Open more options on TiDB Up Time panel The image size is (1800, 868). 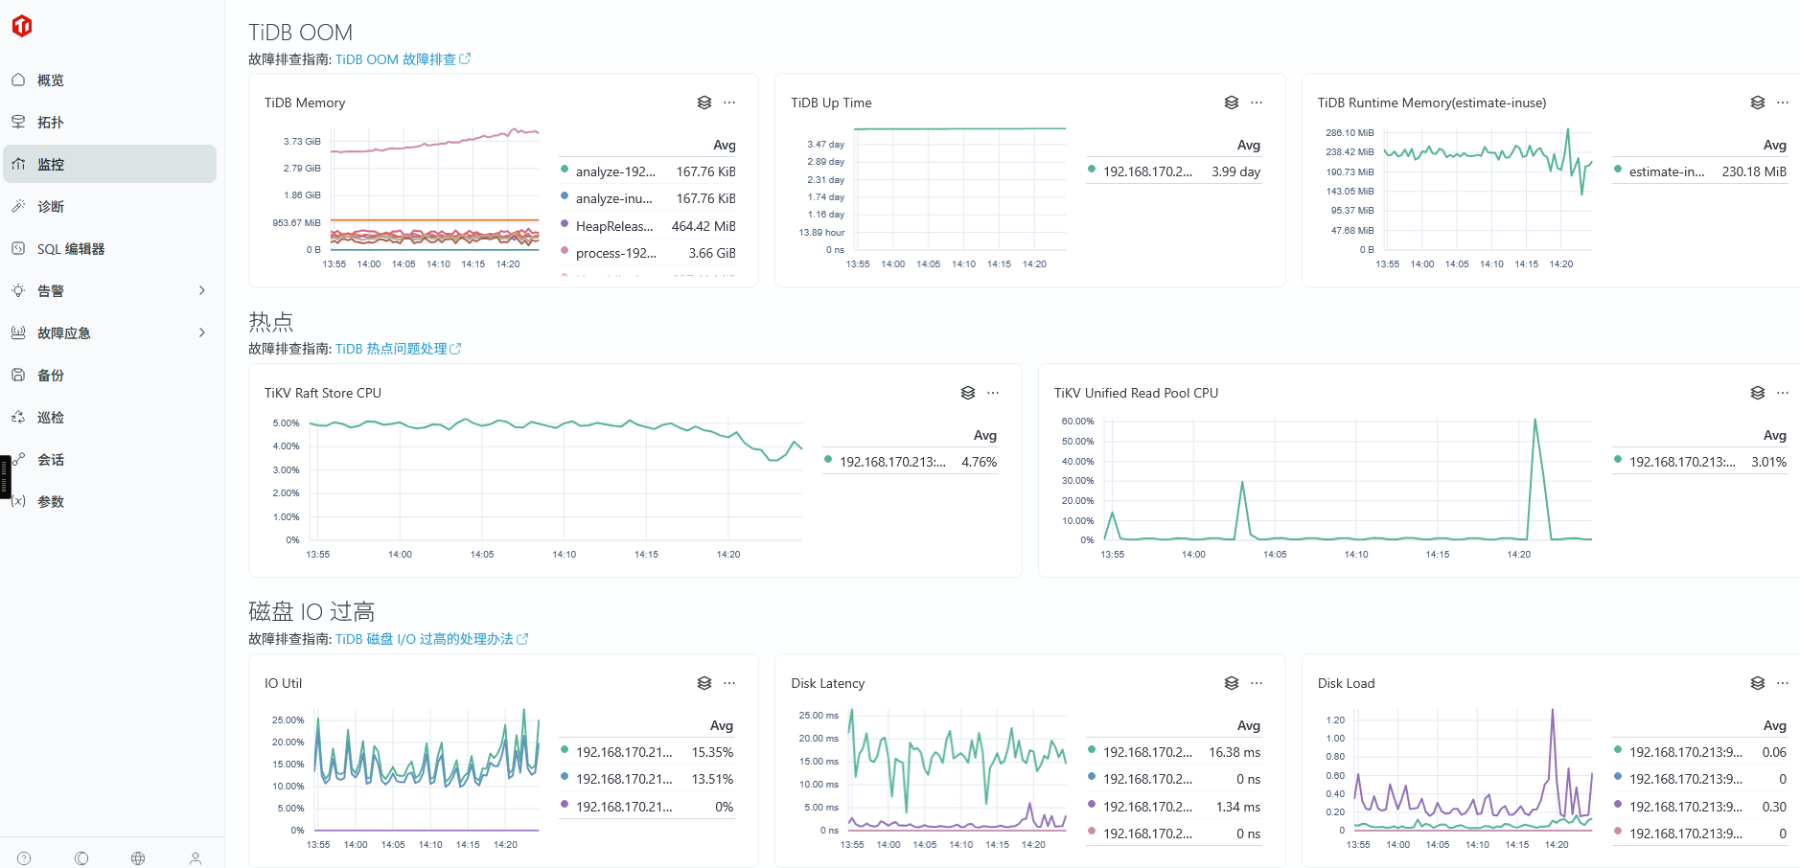click(1257, 103)
